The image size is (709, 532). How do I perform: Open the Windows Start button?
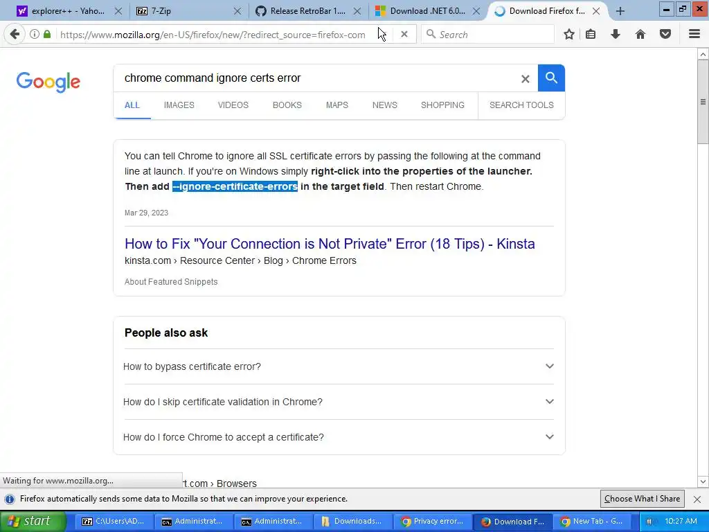pos(33,521)
